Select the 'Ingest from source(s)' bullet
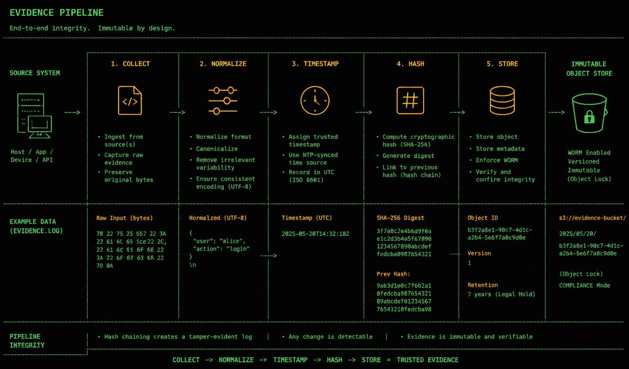Viewport: 629px width, 369px height. 120,140
